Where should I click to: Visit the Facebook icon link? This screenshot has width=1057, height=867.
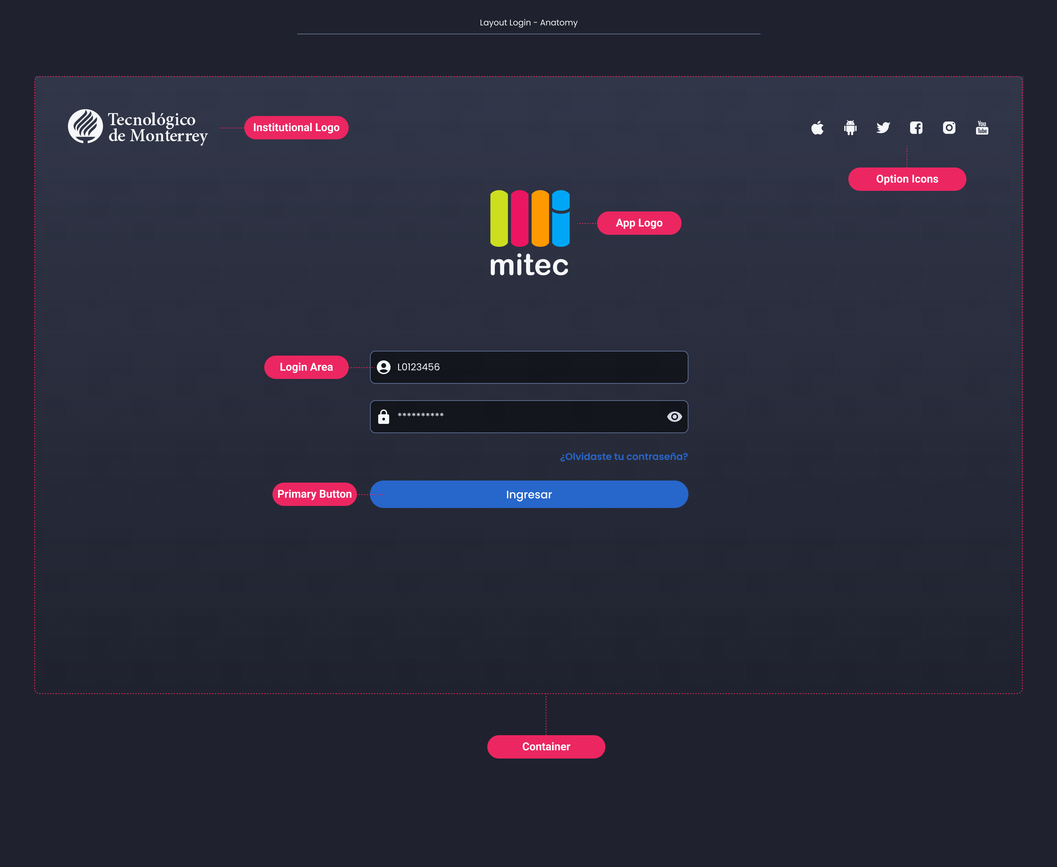click(916, 128)
